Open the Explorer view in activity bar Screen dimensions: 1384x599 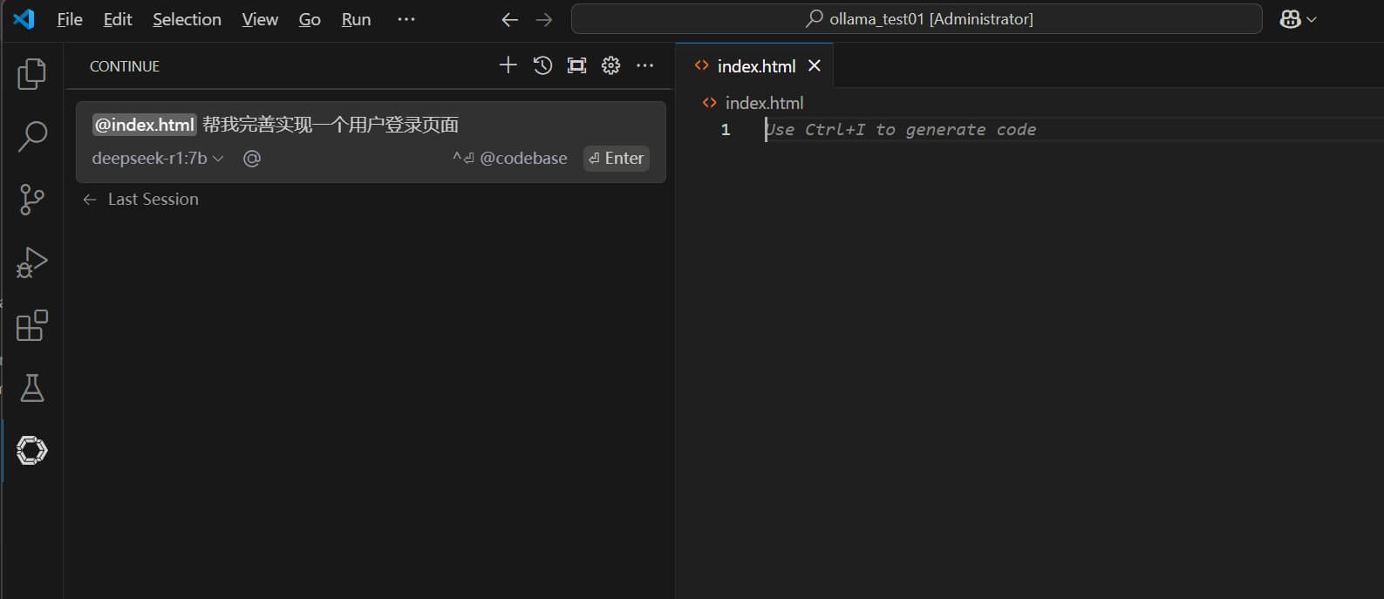pos(32,74)
